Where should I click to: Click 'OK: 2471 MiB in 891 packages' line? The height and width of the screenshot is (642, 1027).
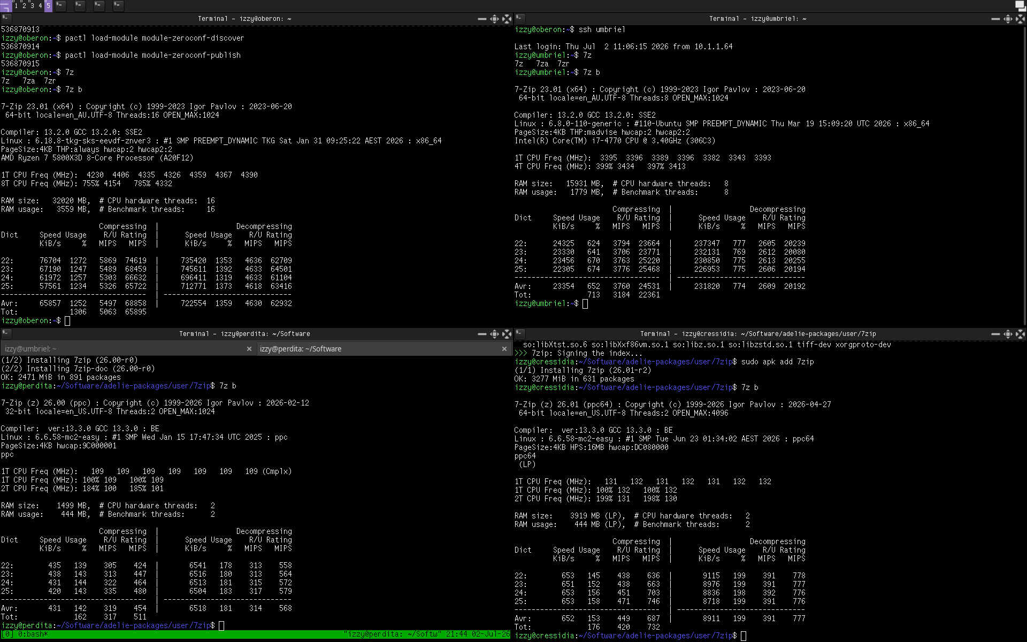click(x=61, y=377)
